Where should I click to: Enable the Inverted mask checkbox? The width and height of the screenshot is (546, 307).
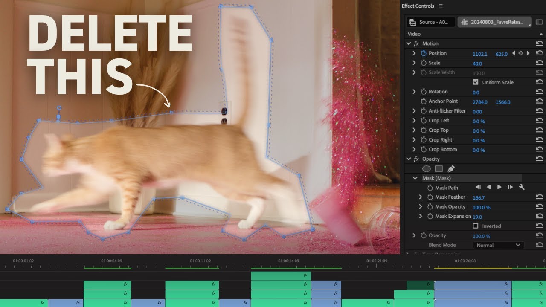(476, 226)
